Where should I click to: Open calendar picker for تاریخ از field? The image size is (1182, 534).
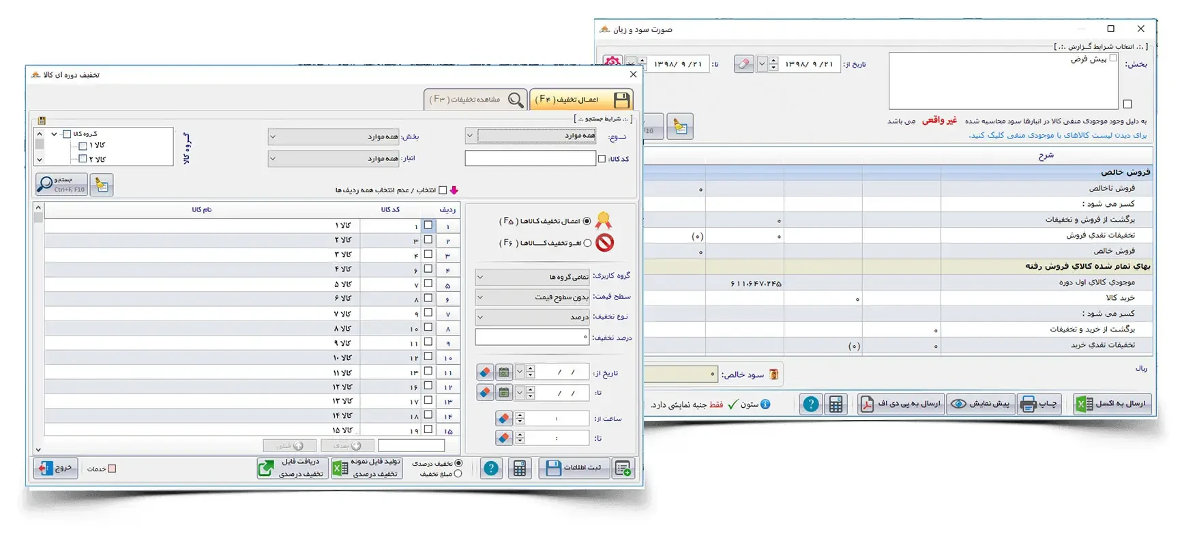[x=503, y=372]
